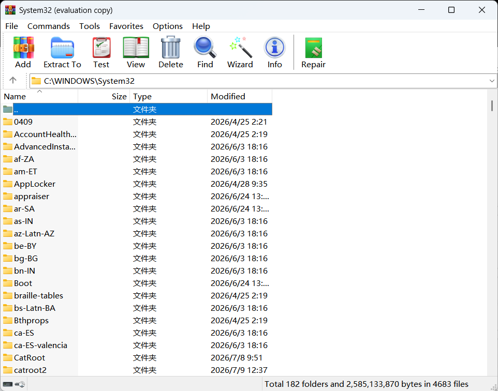Click the key icon in status bar

click(20, 384)
